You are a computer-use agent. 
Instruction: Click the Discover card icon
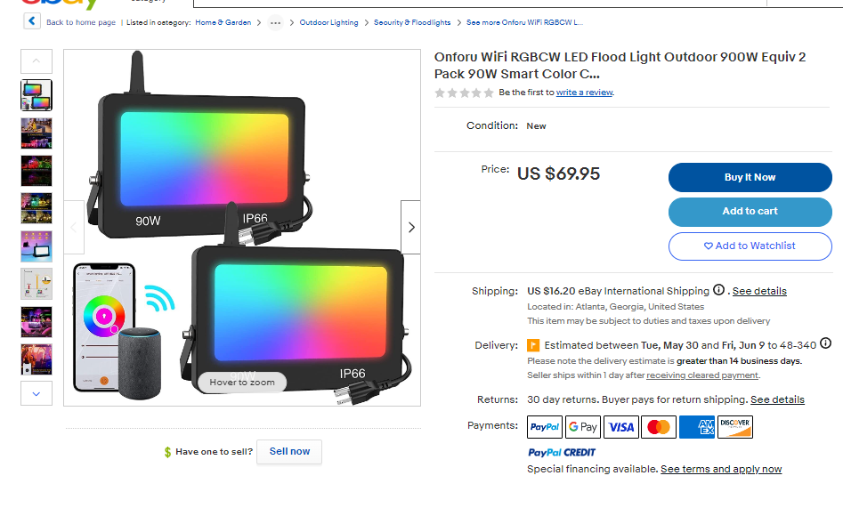[x=735, y=427]
